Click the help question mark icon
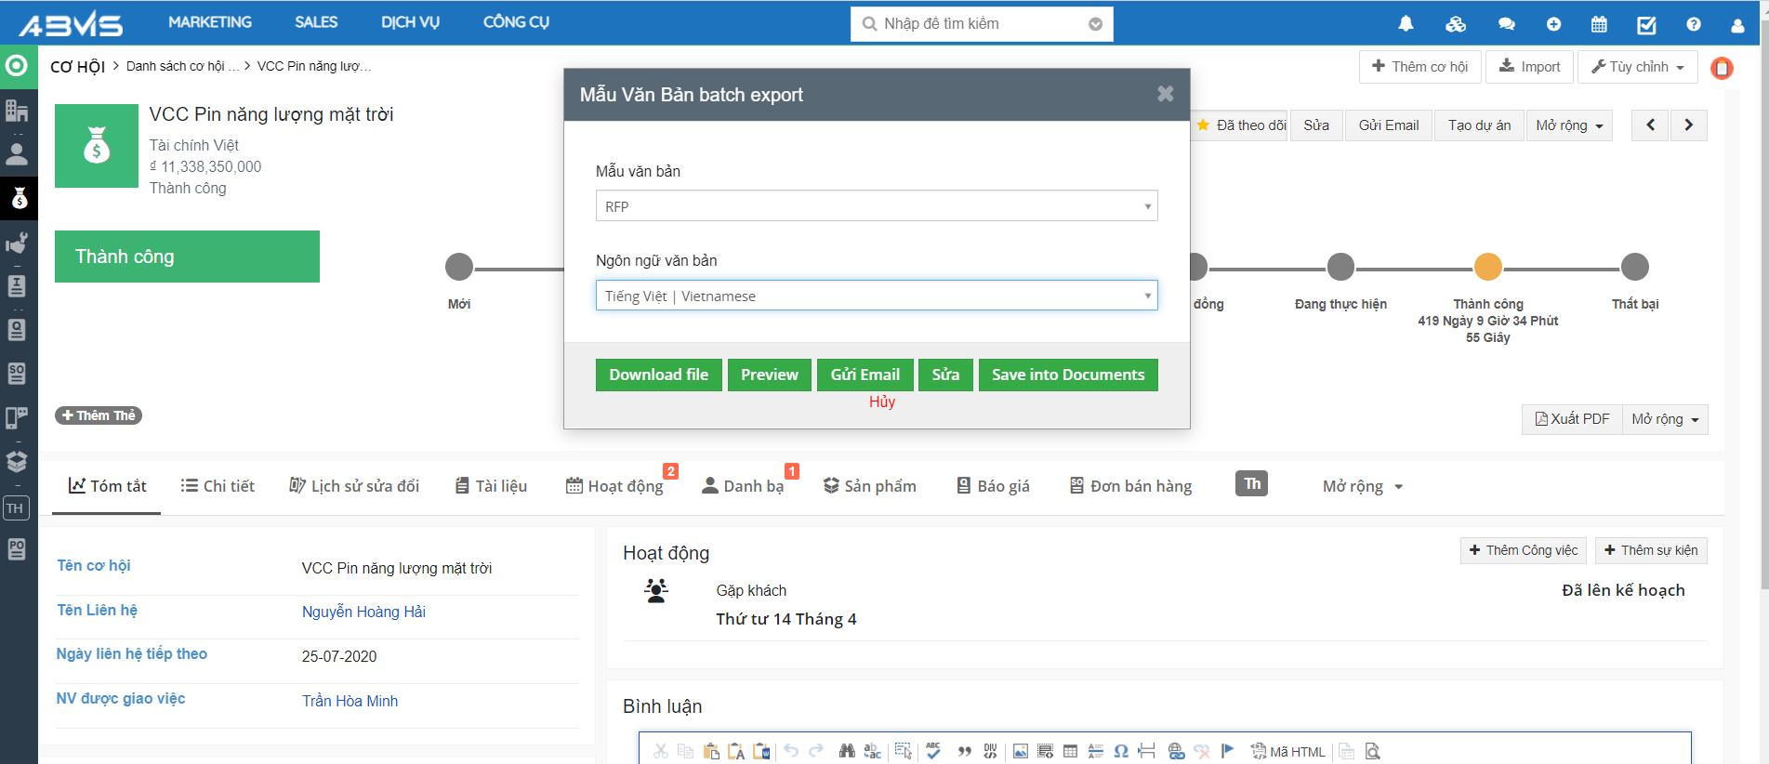This screenshot has width=1769, height=764. (1694, 24)
